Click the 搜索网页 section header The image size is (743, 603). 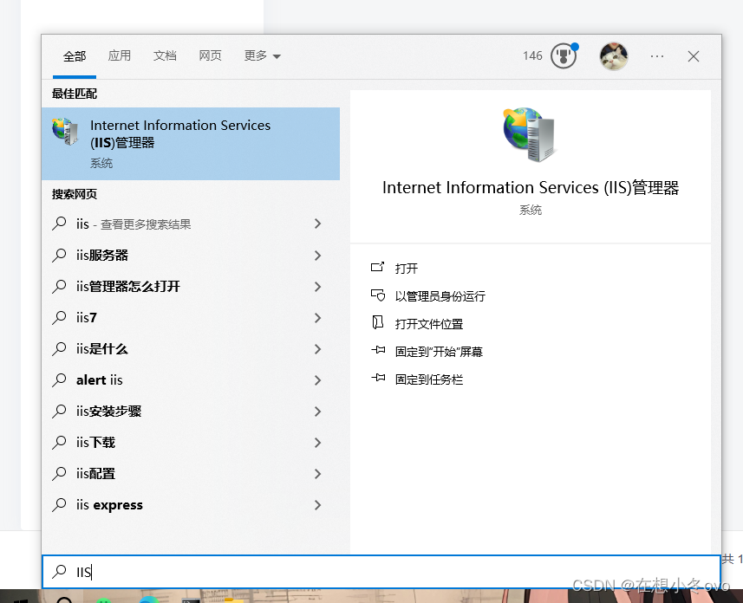[75, 194]
